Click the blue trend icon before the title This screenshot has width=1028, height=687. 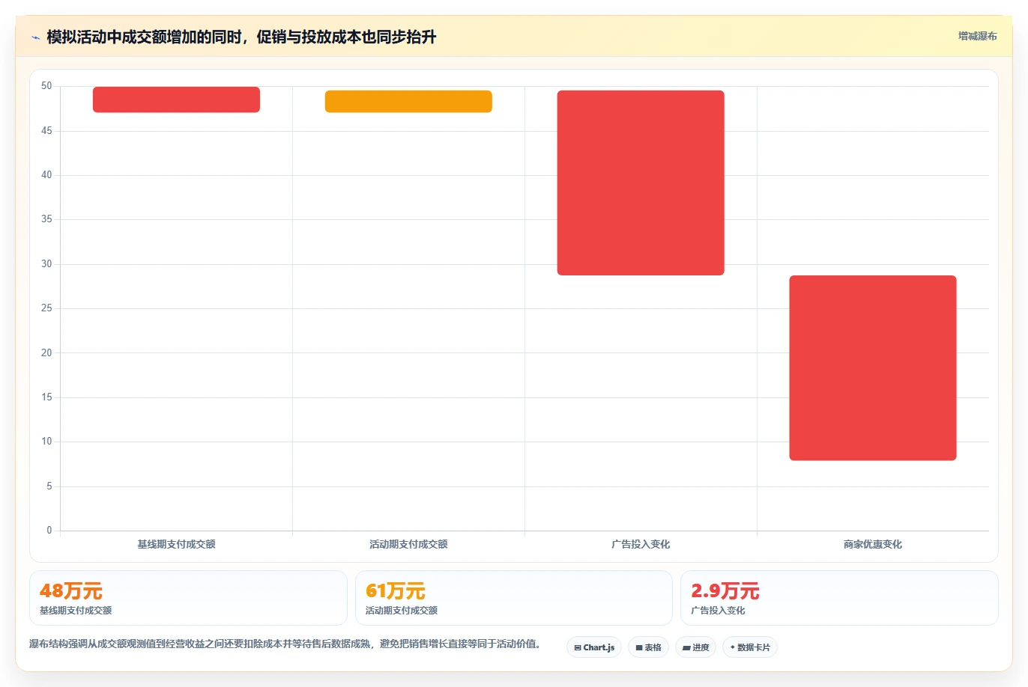[x=35, y=37]
